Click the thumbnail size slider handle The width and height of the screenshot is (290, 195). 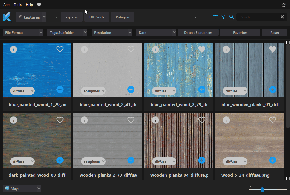pyautogui.click(x=262, y=189)
